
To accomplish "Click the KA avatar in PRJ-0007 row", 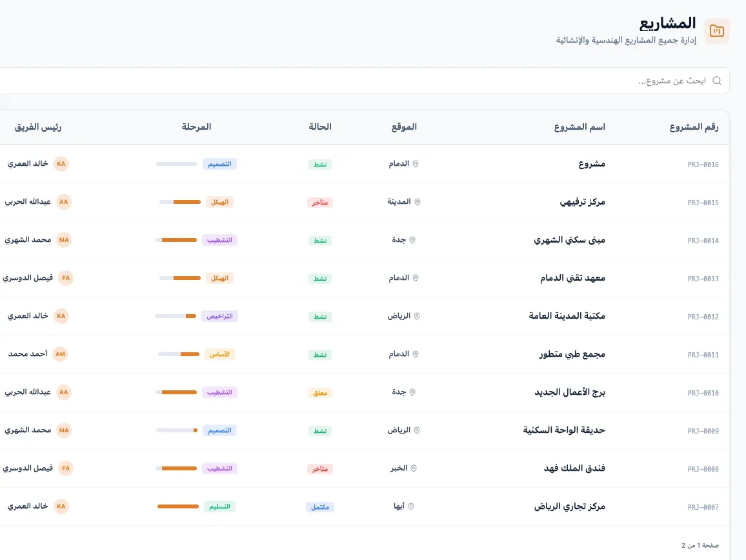I will point(61,506).
